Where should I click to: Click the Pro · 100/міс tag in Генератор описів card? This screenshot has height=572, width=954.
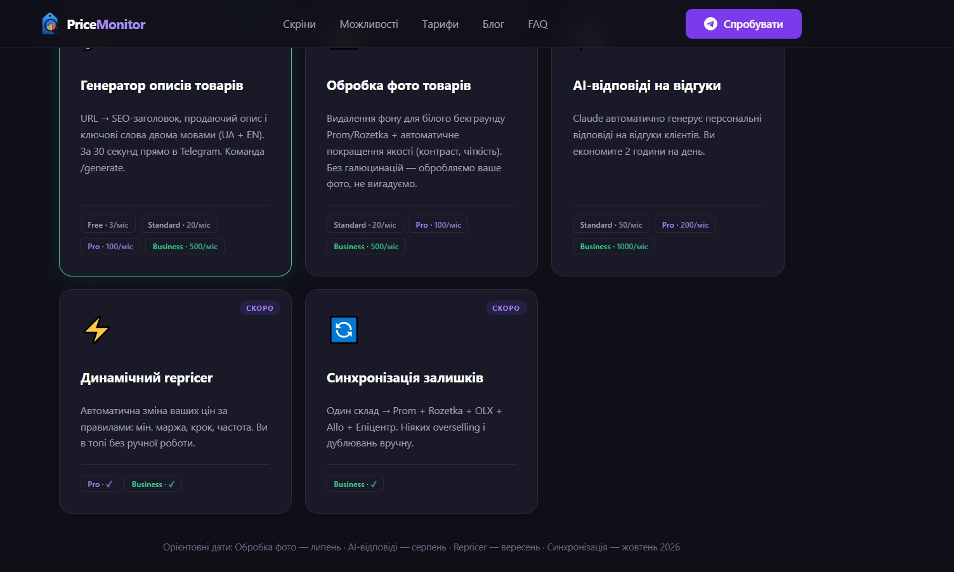tap(110, 247)
